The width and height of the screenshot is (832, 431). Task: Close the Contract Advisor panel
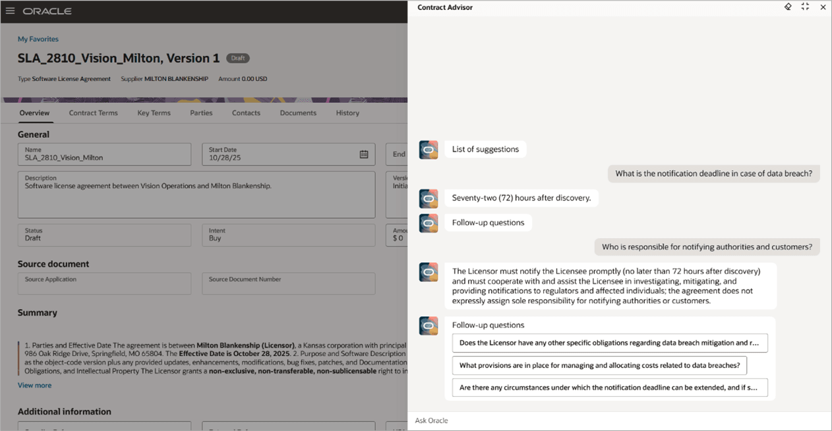(823, 7)
